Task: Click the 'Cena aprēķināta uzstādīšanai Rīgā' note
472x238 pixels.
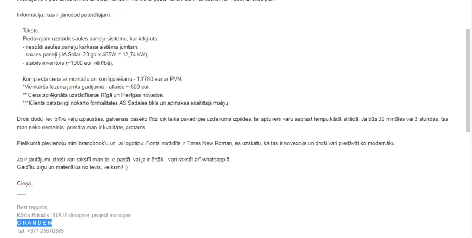Action: tap(93, 95)
